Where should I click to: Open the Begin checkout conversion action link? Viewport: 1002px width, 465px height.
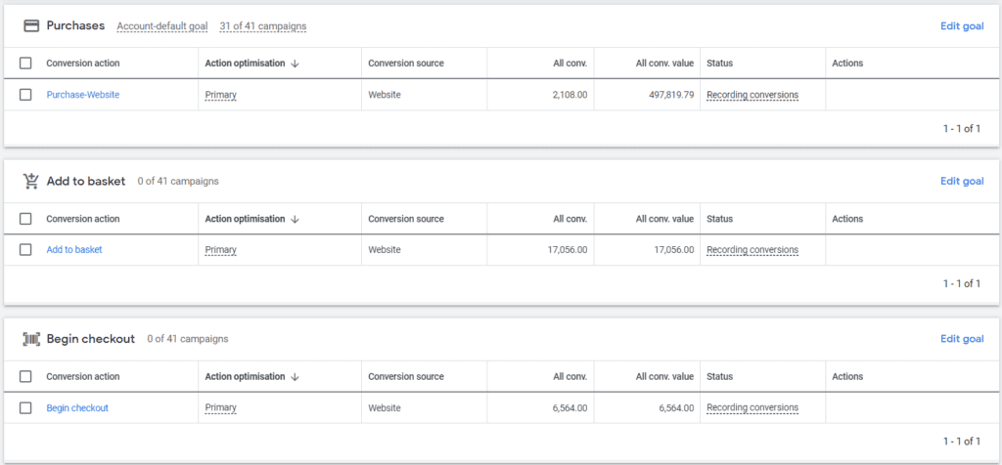click(x=77, y=407)
